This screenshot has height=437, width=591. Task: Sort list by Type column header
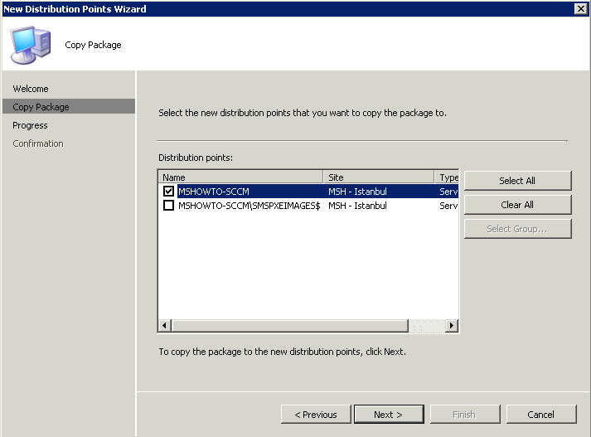[447, 177]
